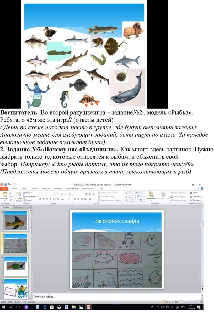Select slide 5 thumbnail in pane
The height and width of the screenshot is (333, 214).
tap(16, 289)
